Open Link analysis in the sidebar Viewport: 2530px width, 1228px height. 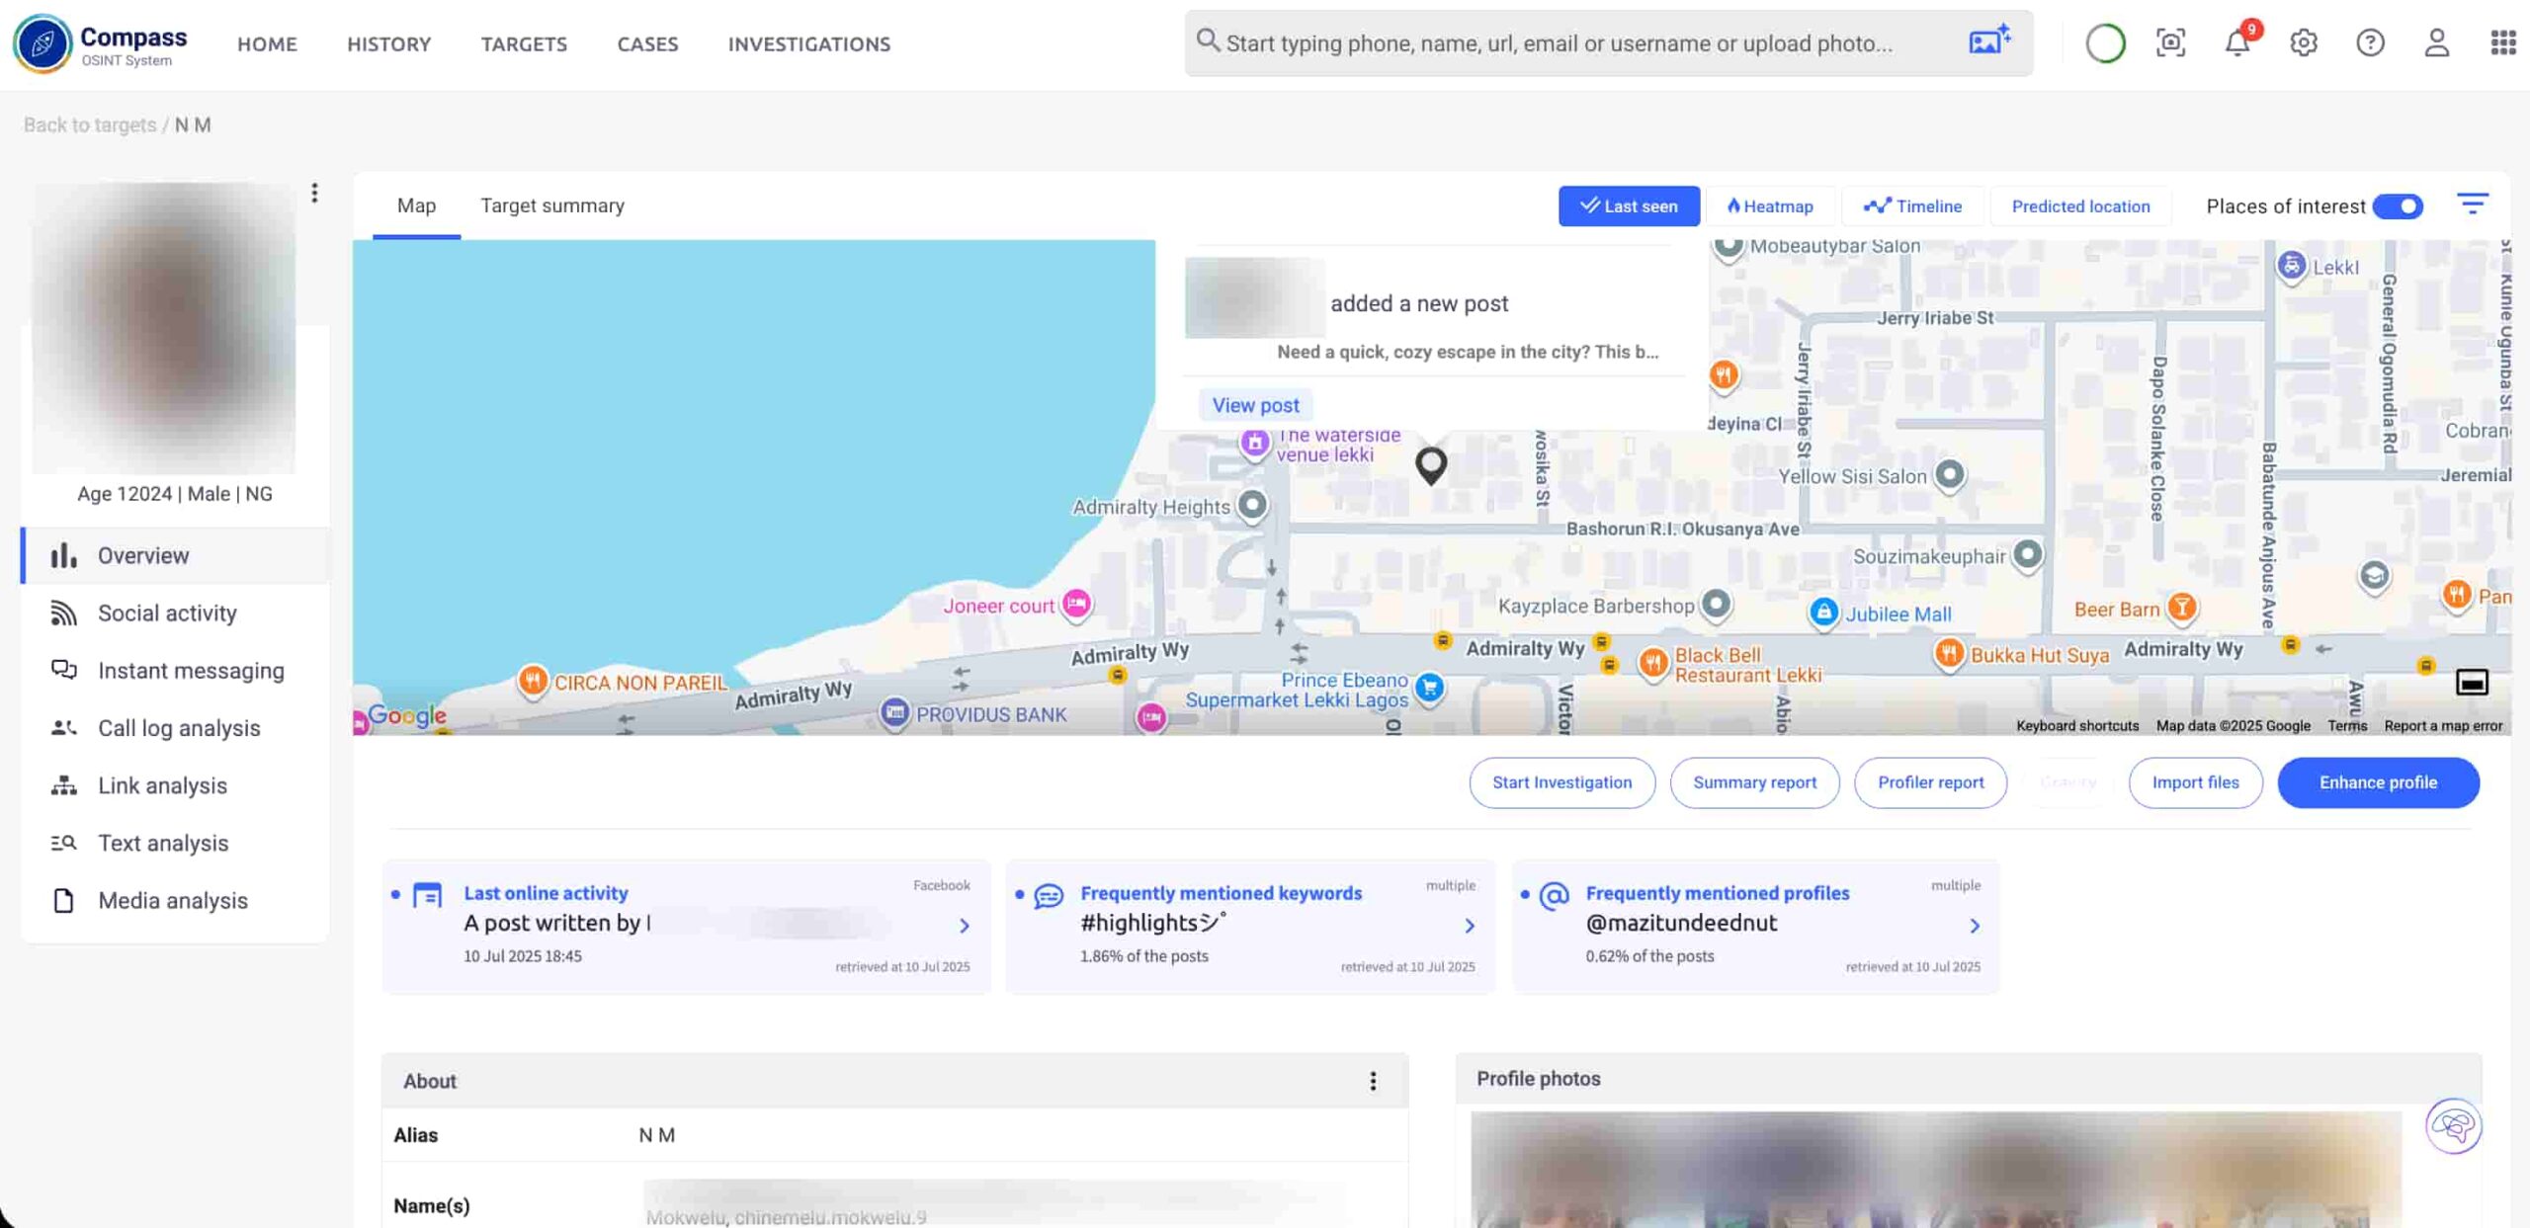click(x=162, y=785)
